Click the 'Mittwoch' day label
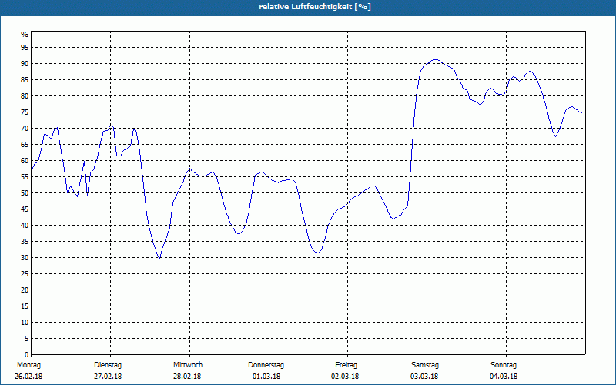Viewport: 616px width, 385px height. pos(188,365)
